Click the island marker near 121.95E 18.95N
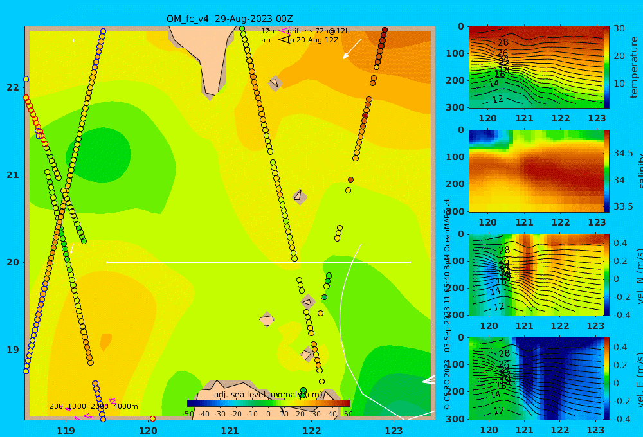The width and height of the screenshot is (643, 437). coord(307,354)
